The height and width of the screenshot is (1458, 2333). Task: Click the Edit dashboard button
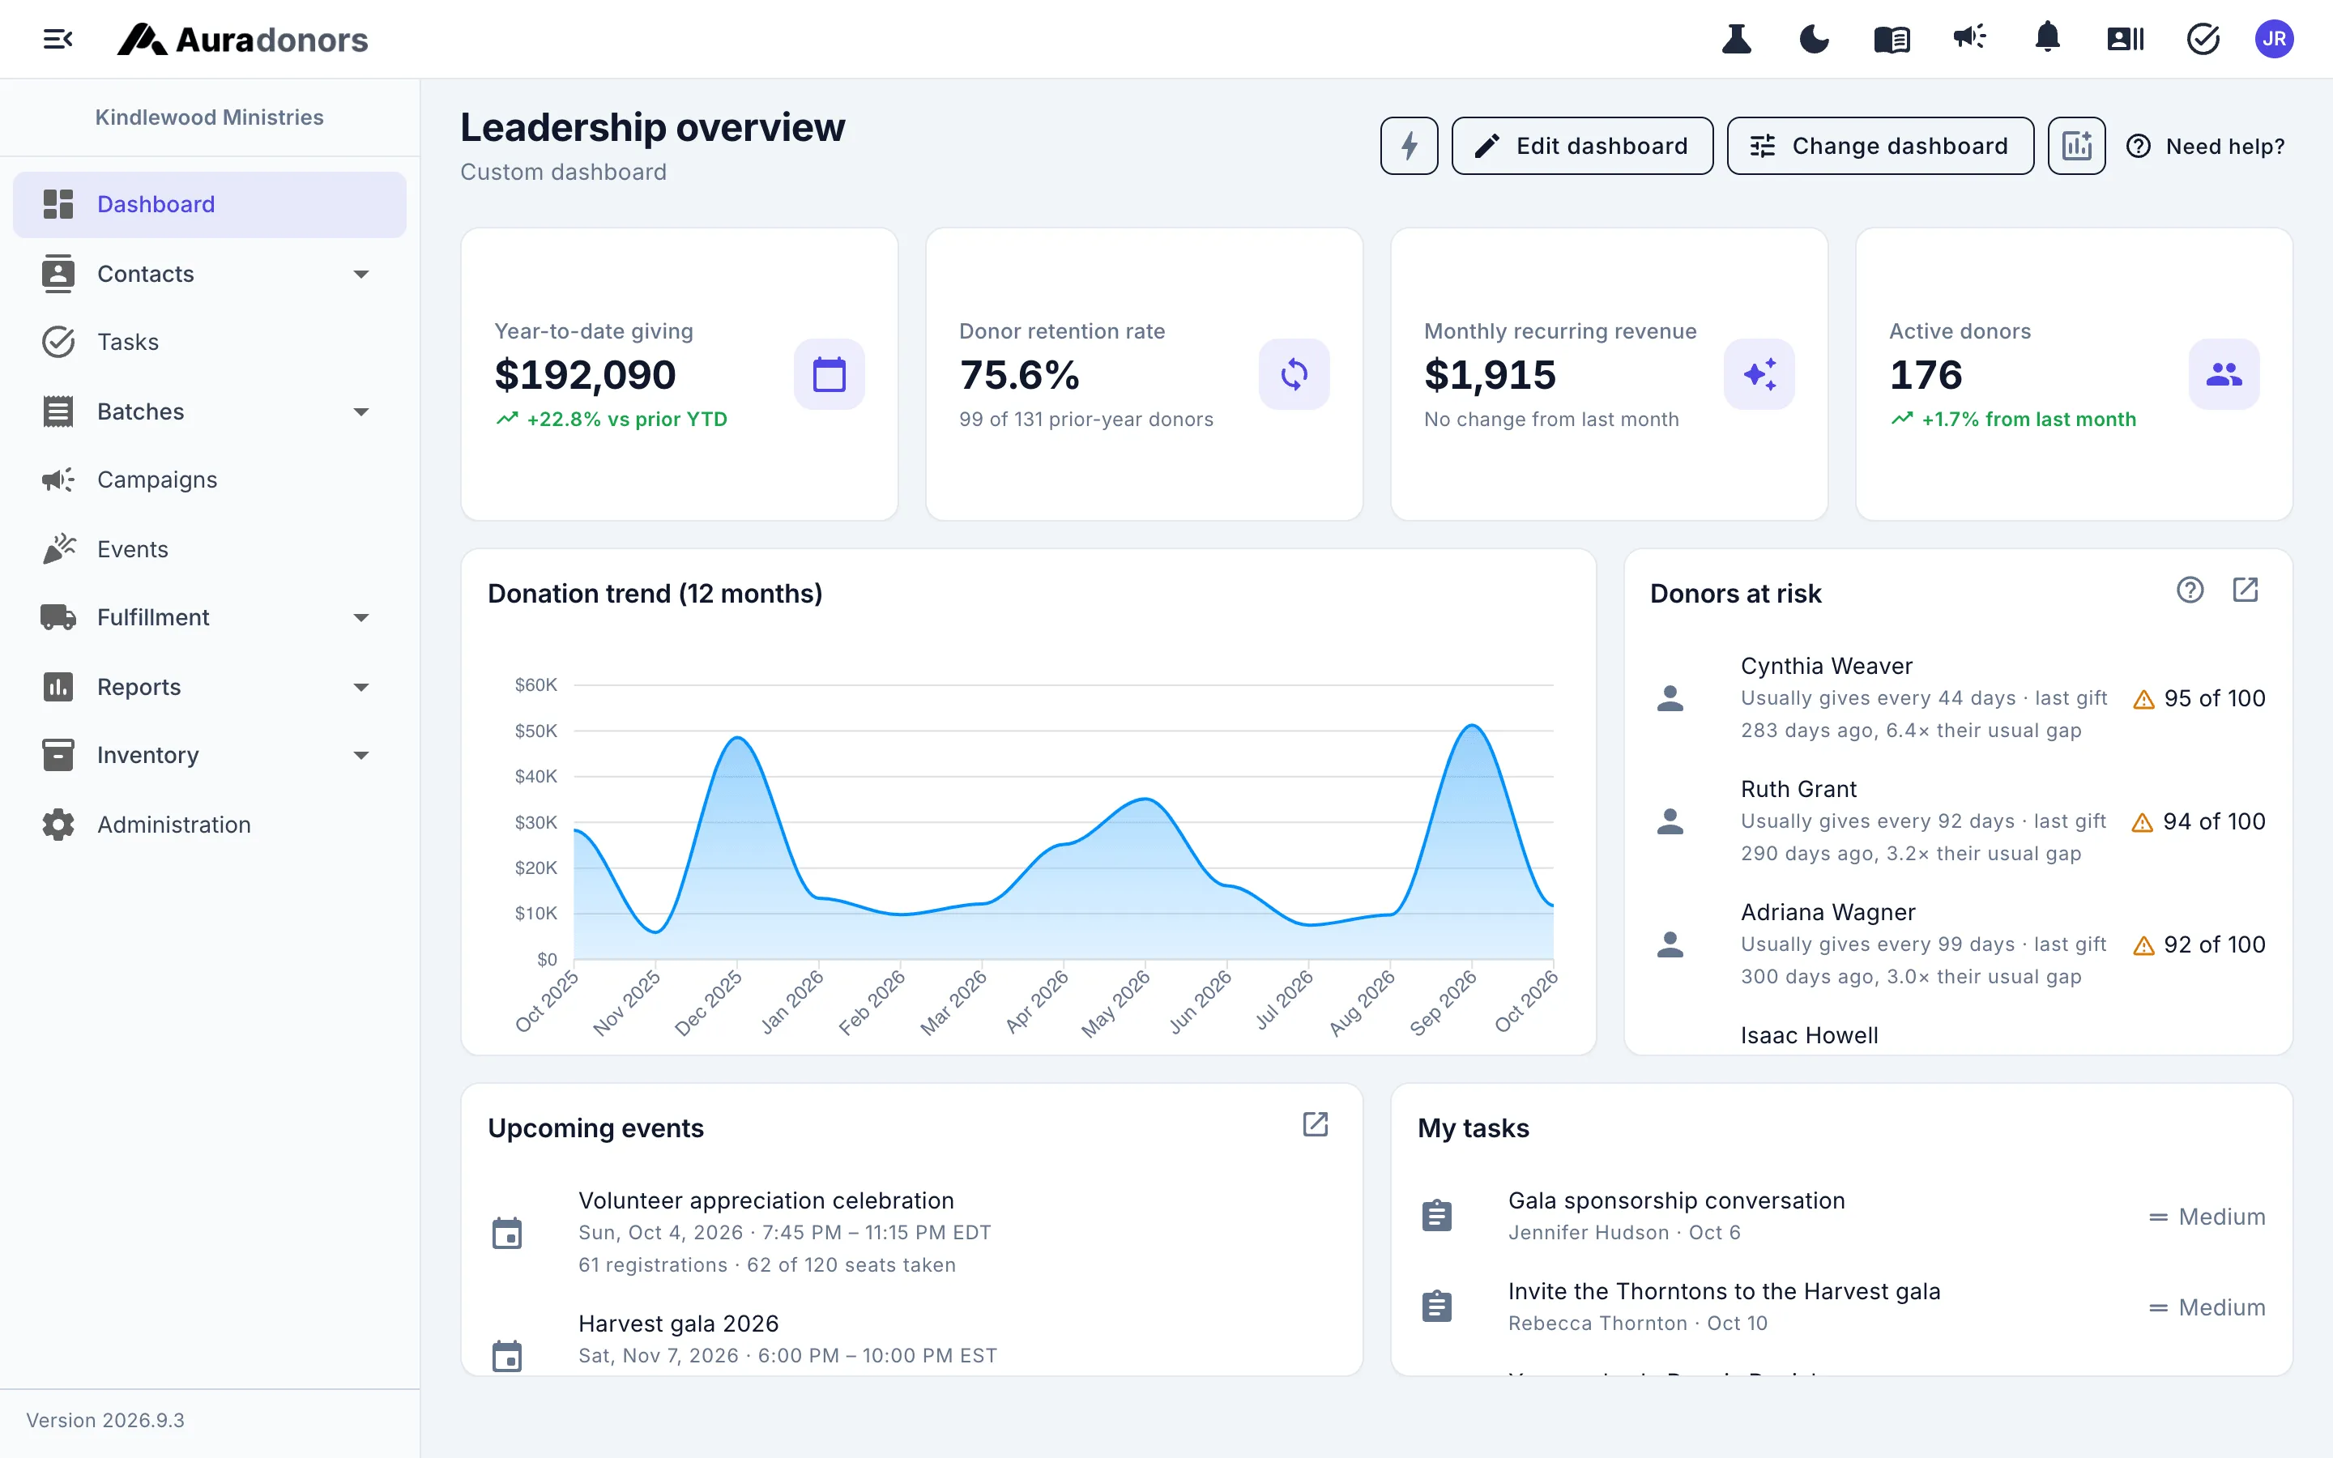point(1582,146)
